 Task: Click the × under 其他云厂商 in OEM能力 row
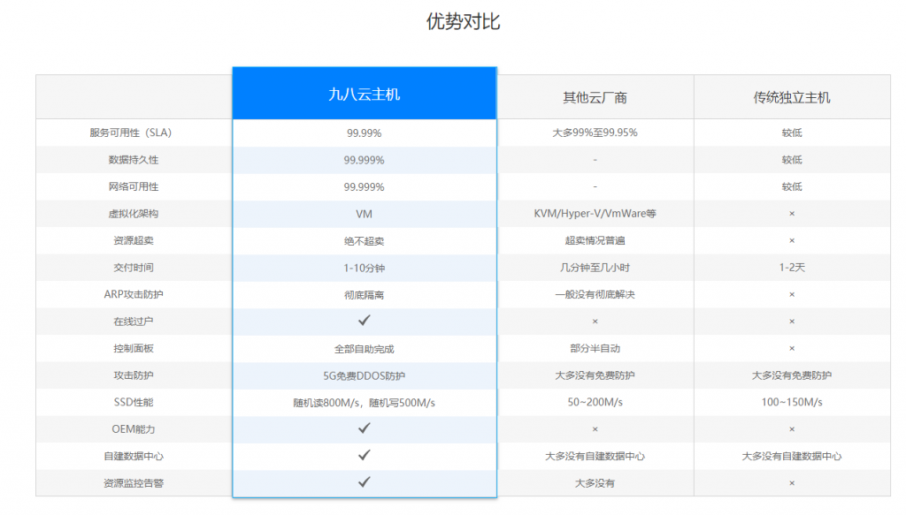click(x=595, y=429)
